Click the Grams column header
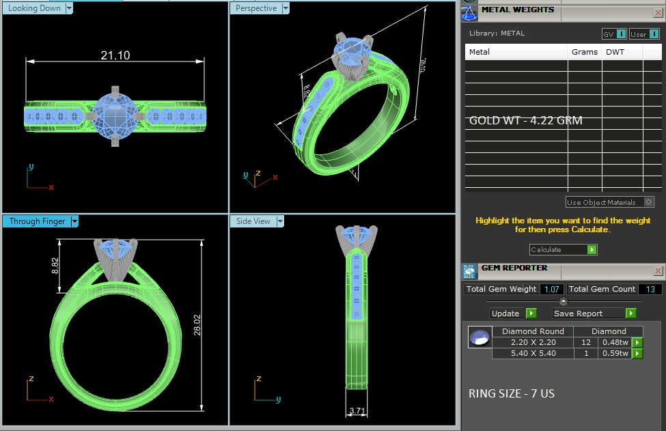This screenshot has width=666, height=431. pos(584,52)
